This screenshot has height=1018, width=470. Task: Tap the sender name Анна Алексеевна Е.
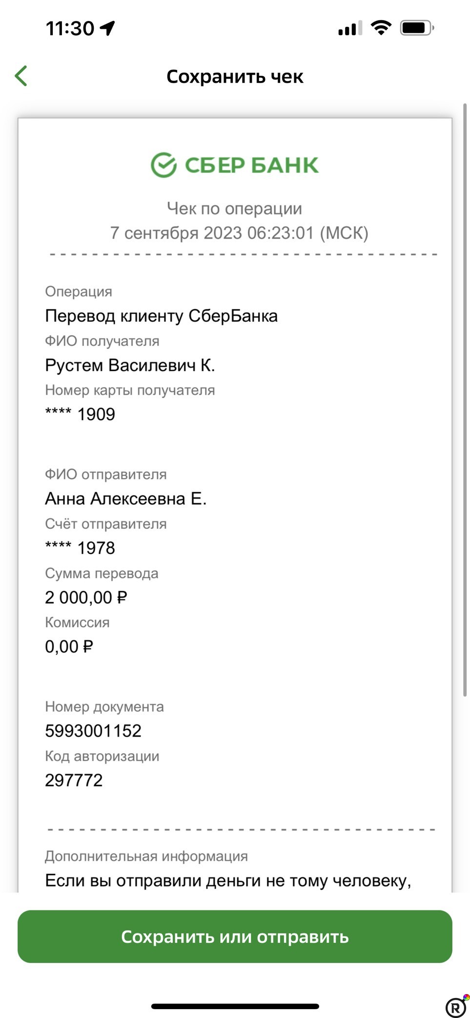[x=126, y=498]
